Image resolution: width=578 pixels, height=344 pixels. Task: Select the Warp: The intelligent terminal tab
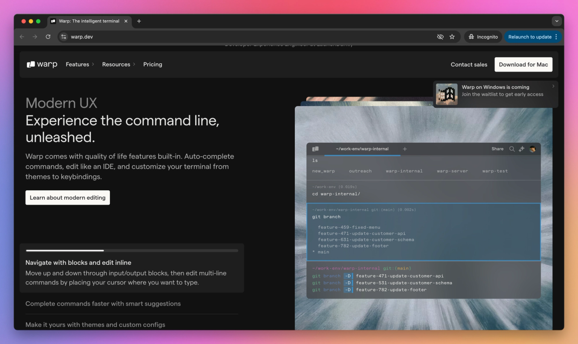point(89,21)
